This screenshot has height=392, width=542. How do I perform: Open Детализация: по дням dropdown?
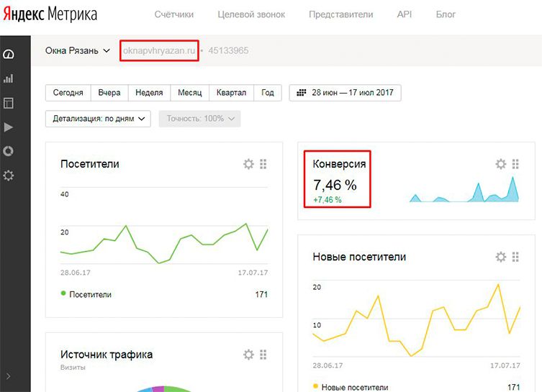[97, 119]
